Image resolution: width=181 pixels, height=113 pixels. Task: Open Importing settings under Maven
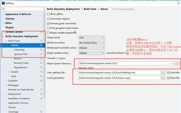tap(19, 50)
